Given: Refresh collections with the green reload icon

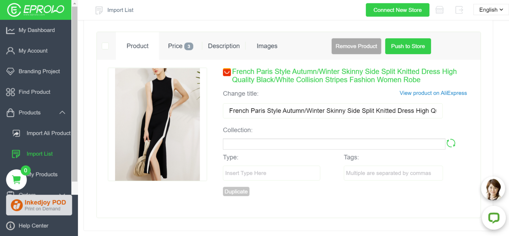Looking at the screenshot, I should tap(451, 143).
